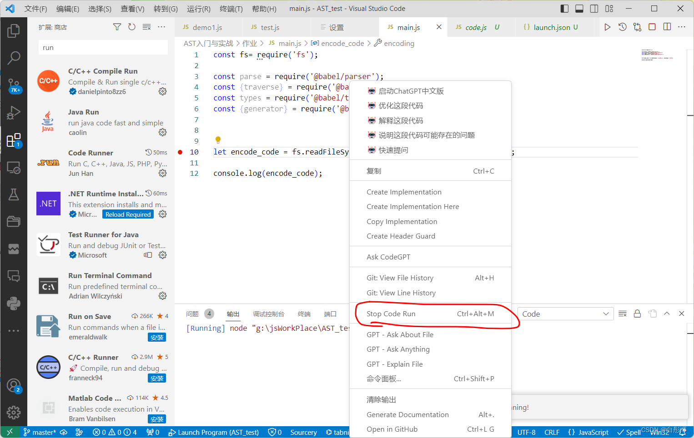The height and width of the screenshot is (438, 694).
Task: Open Remote Explorer icon in activity bar
Action: click(14, 168)
